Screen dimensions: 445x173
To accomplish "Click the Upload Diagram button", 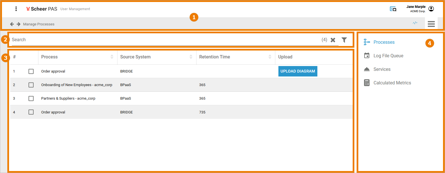I will 298,71.
